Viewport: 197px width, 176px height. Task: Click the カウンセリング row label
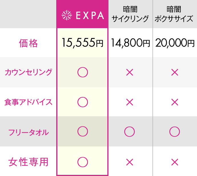[x=28, y=72]
